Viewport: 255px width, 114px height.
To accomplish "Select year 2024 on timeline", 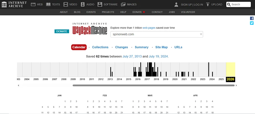I will click(x=212, y=79).
